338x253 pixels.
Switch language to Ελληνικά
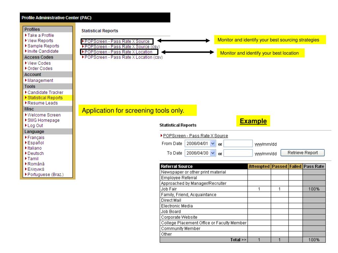coord(36,169)
